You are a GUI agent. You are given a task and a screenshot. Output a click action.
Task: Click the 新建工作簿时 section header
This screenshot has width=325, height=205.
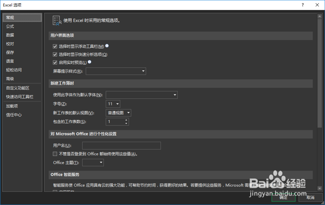pyautogui.click(x=180, y=83)
